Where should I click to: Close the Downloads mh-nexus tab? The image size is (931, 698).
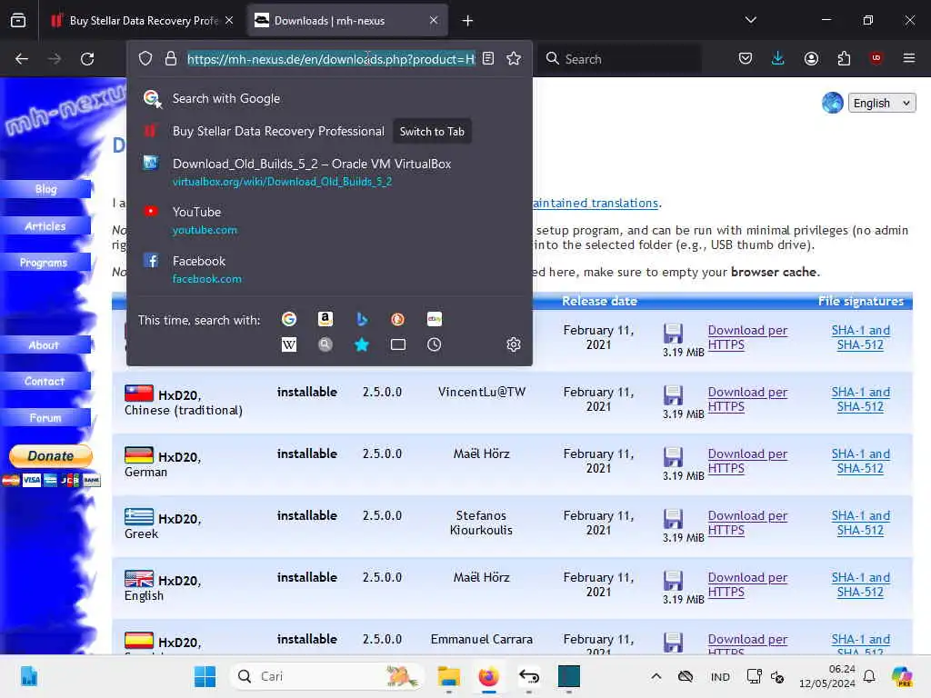tap(434, 20)
